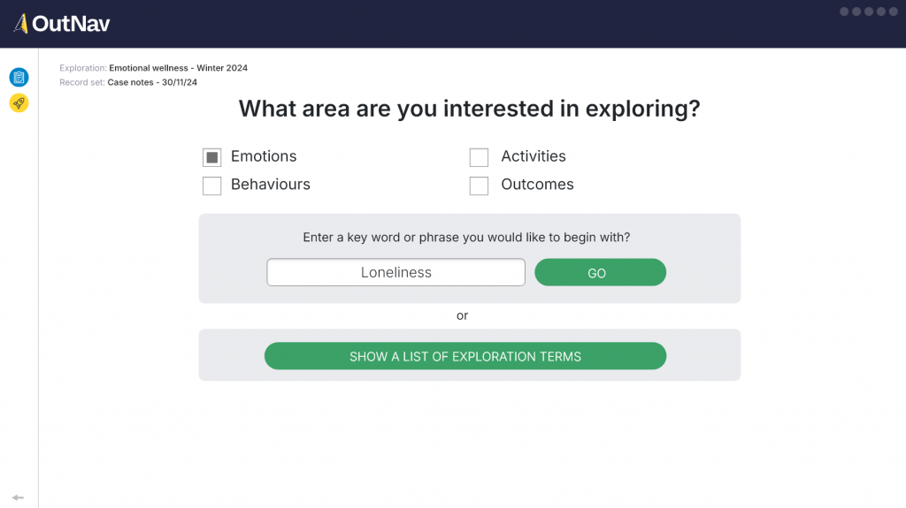Viewport: 906px width, 508px height.
Task: Click the OutNav logo in header
Action: pyautogui.click(x=62, y=24)
